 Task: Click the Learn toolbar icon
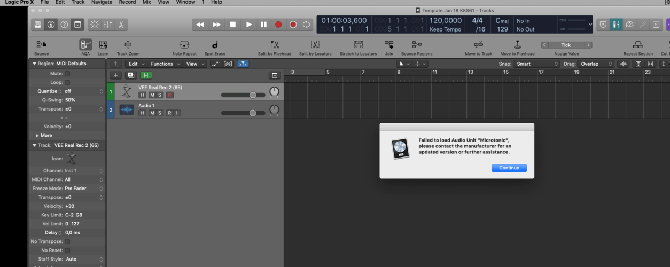coord(103,45)
